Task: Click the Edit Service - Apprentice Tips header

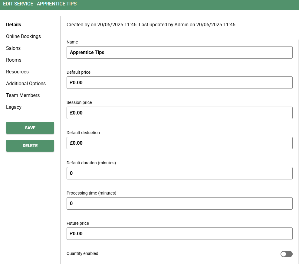Action: pos(40,4)
